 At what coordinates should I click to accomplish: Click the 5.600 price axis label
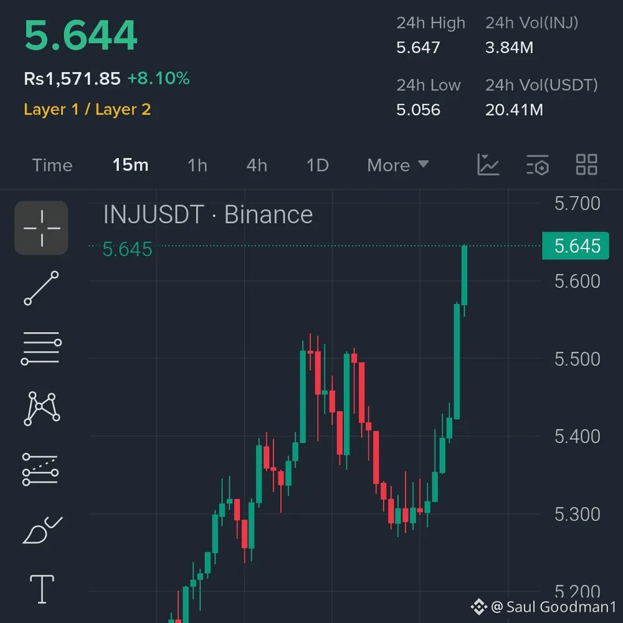(578, 282)
